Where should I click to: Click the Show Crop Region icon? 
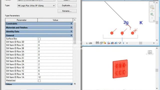(x=116, y=43)
